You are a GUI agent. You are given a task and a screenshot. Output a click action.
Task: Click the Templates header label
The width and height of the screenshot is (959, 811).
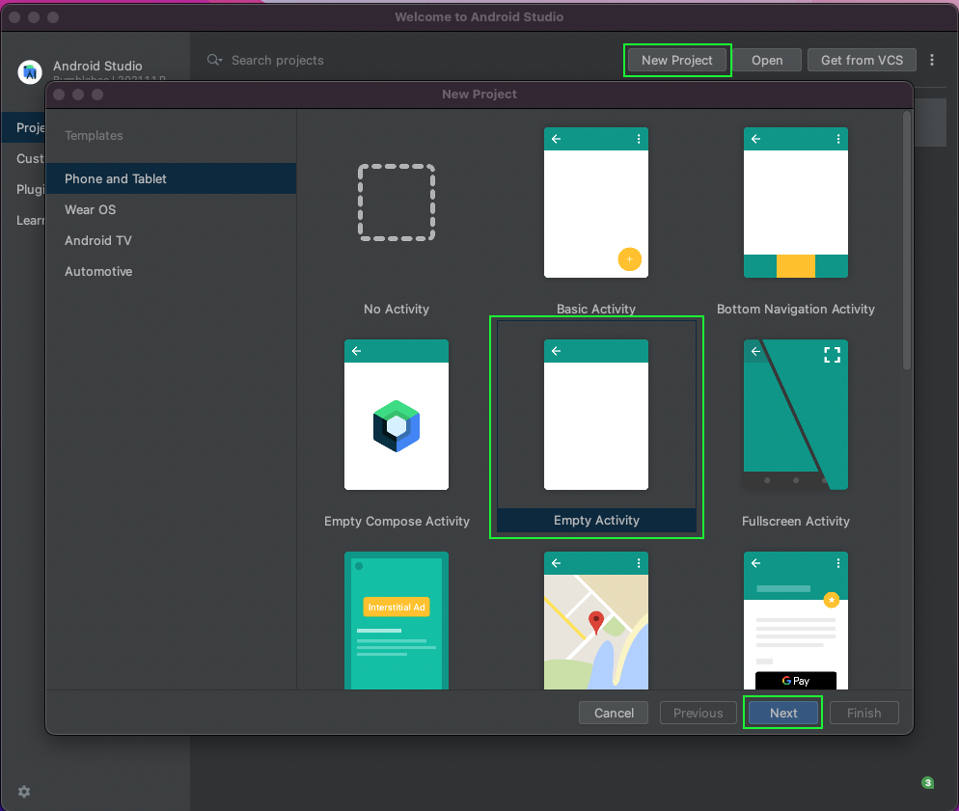pos(94,135)
